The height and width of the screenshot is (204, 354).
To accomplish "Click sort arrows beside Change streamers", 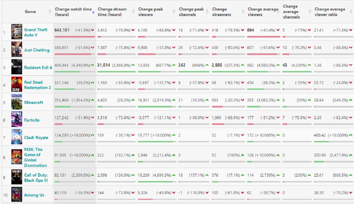I will 243,12.
